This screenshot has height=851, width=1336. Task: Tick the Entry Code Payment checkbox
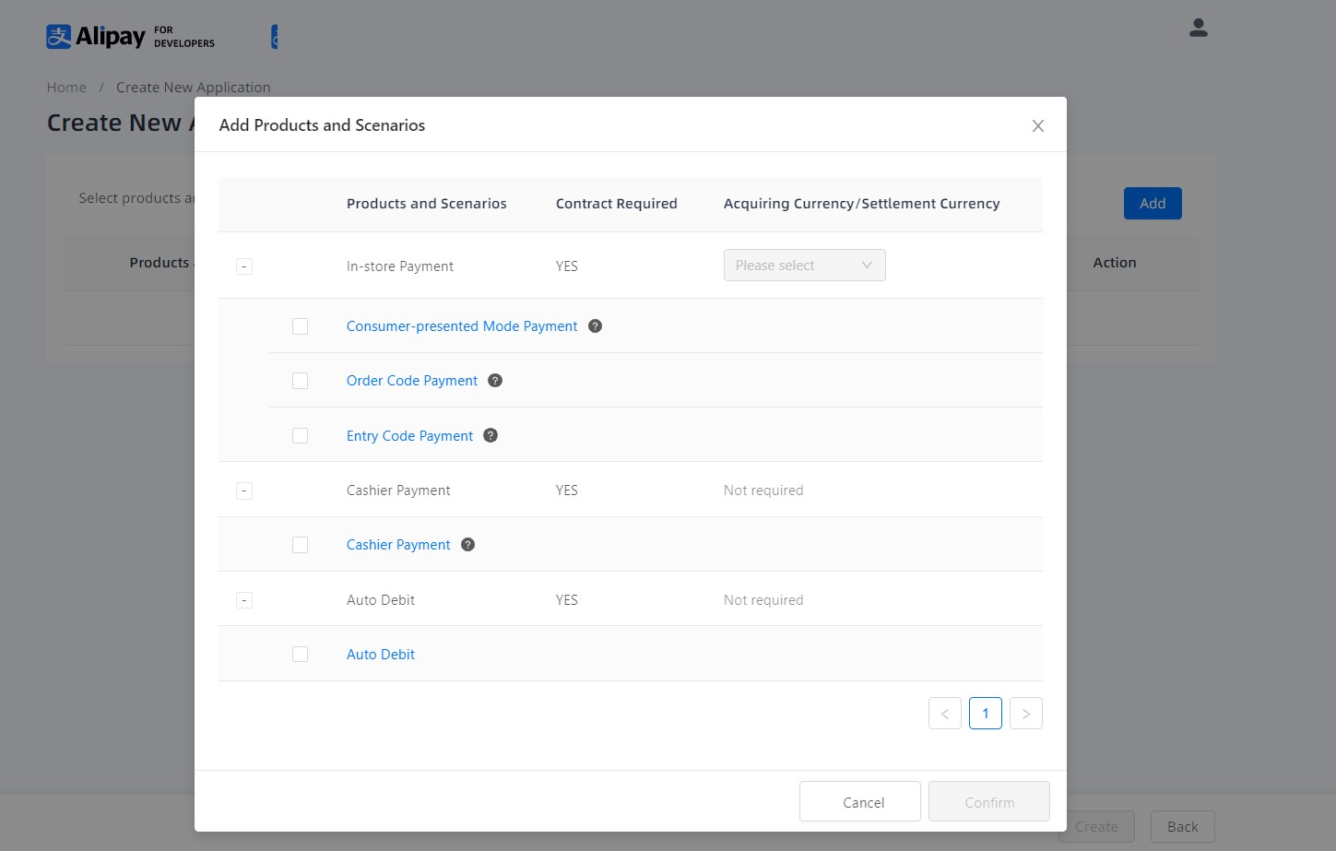300,435
